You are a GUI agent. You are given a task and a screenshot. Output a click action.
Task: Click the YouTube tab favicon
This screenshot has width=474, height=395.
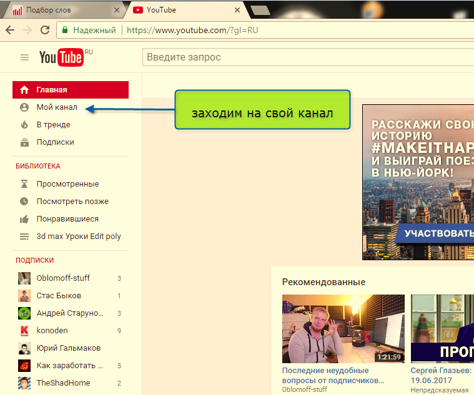(138, 10)
